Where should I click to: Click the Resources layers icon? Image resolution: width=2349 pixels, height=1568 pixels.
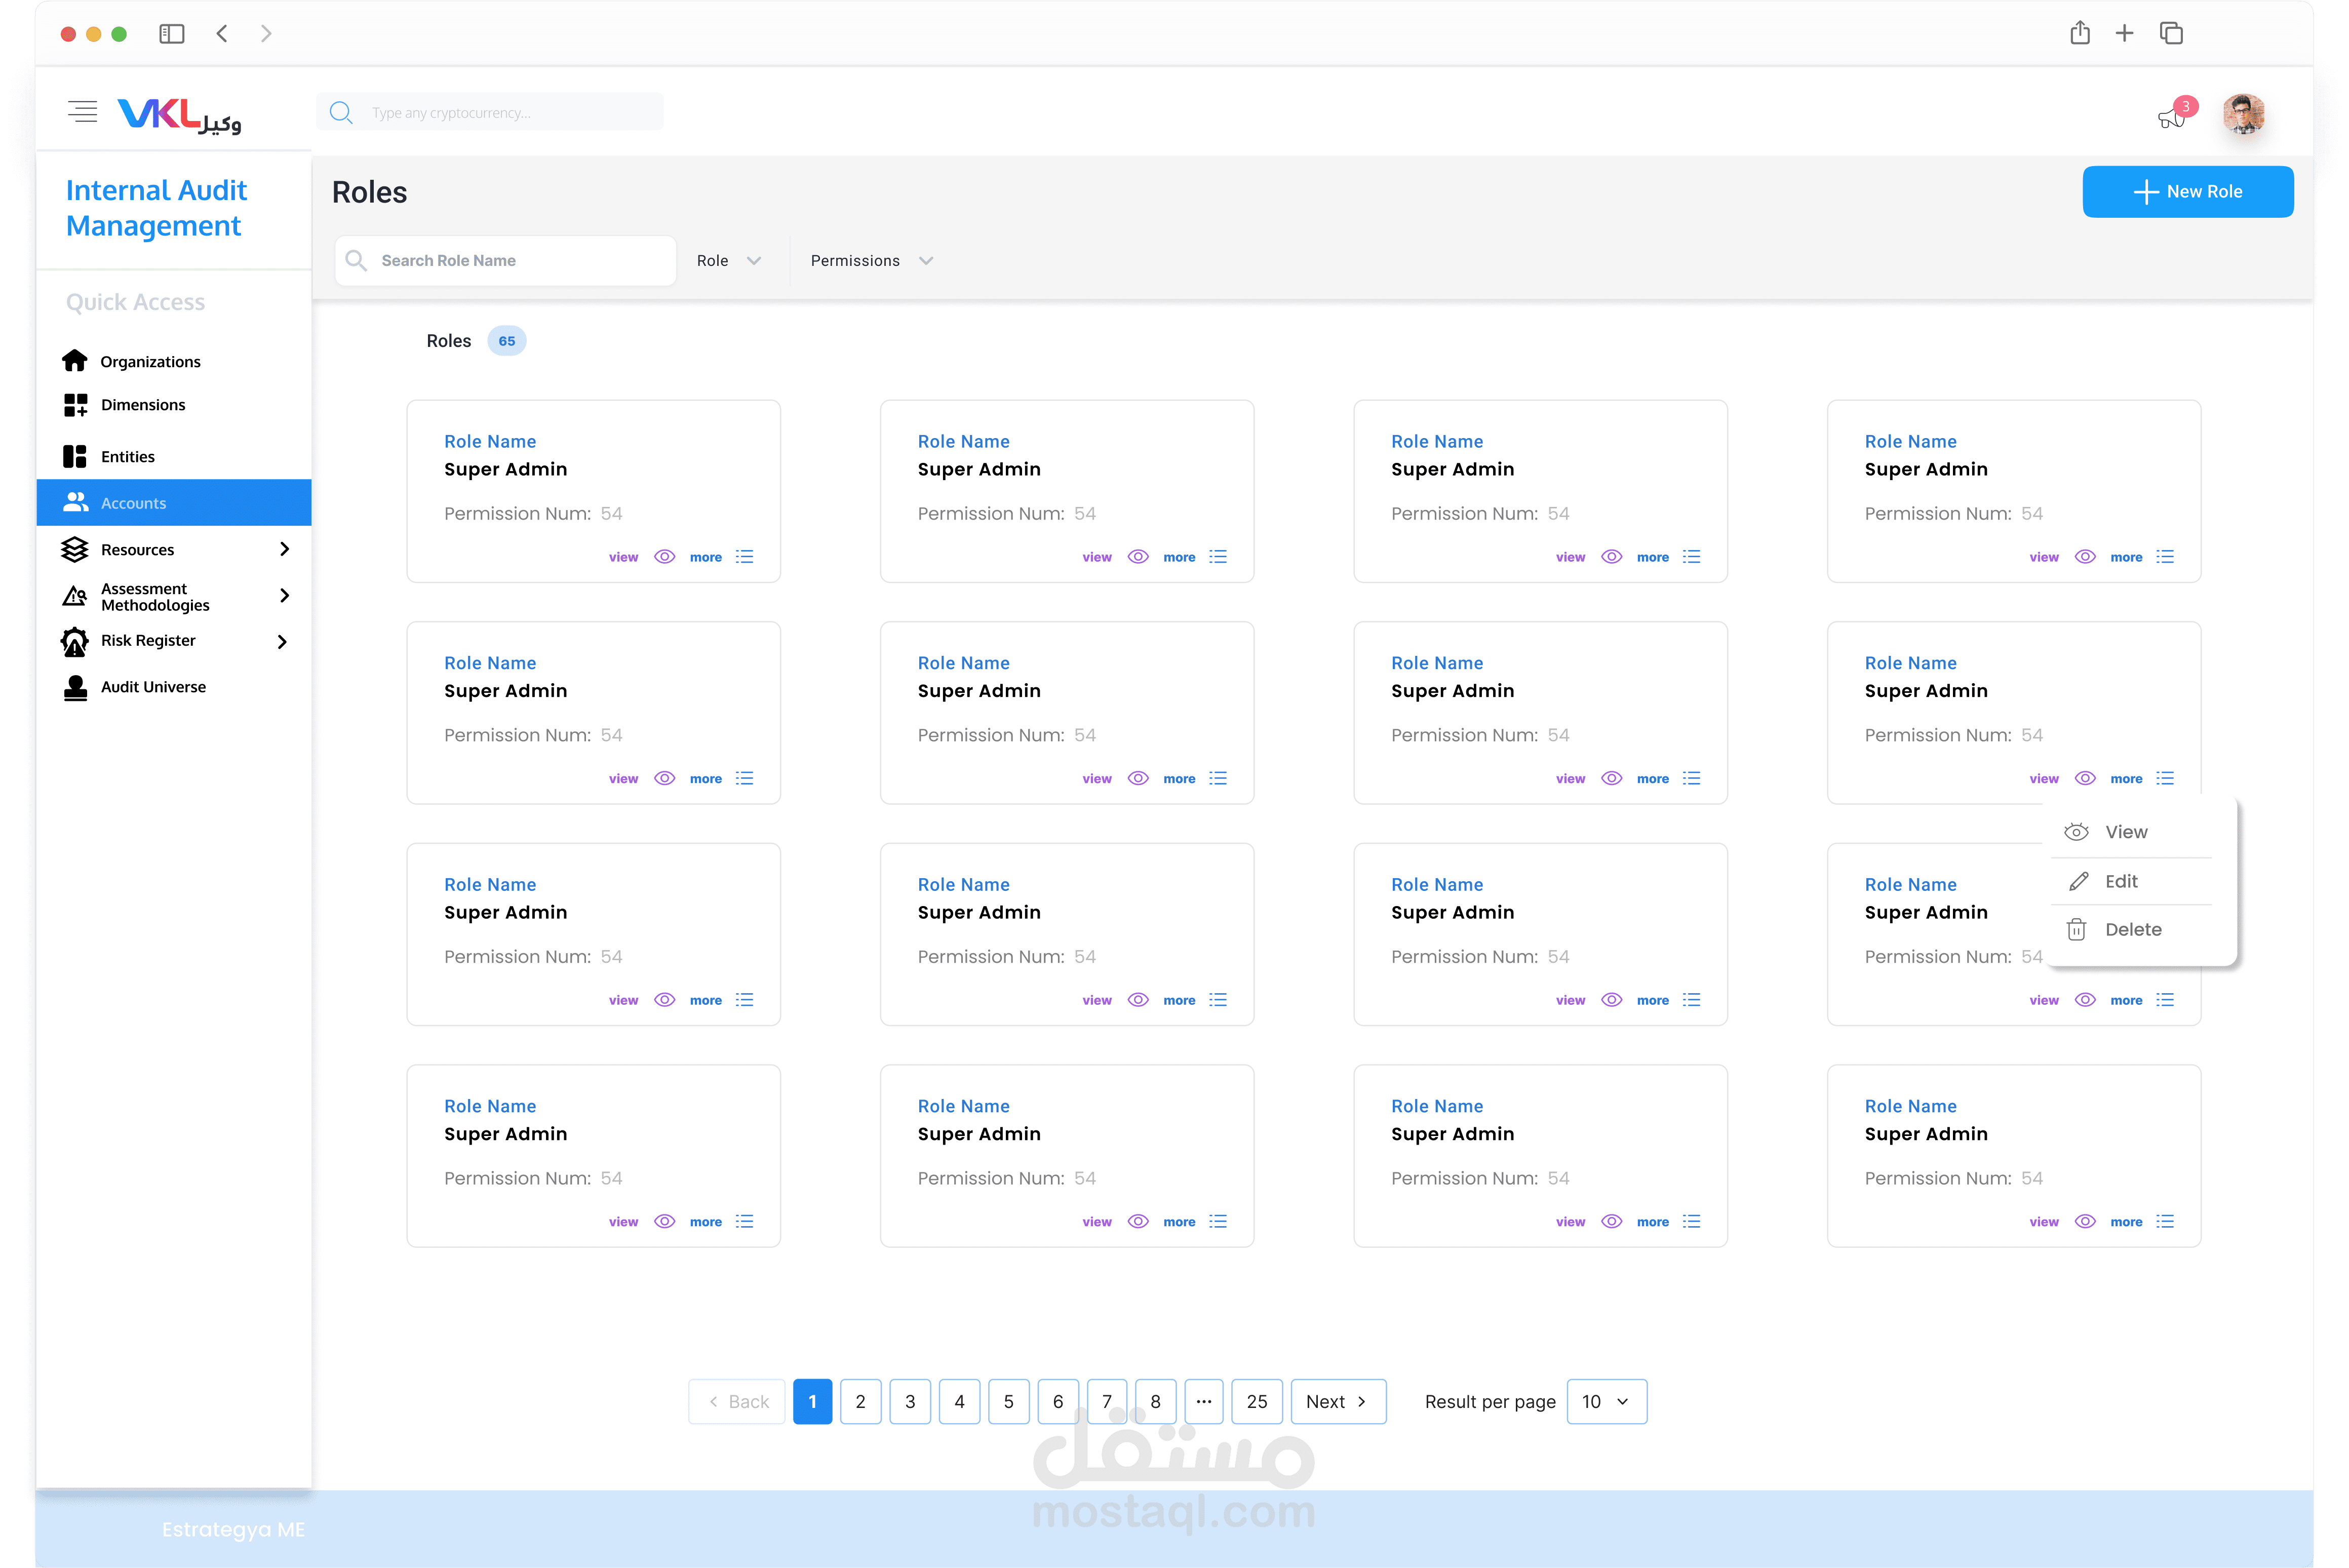coord(74,549)
